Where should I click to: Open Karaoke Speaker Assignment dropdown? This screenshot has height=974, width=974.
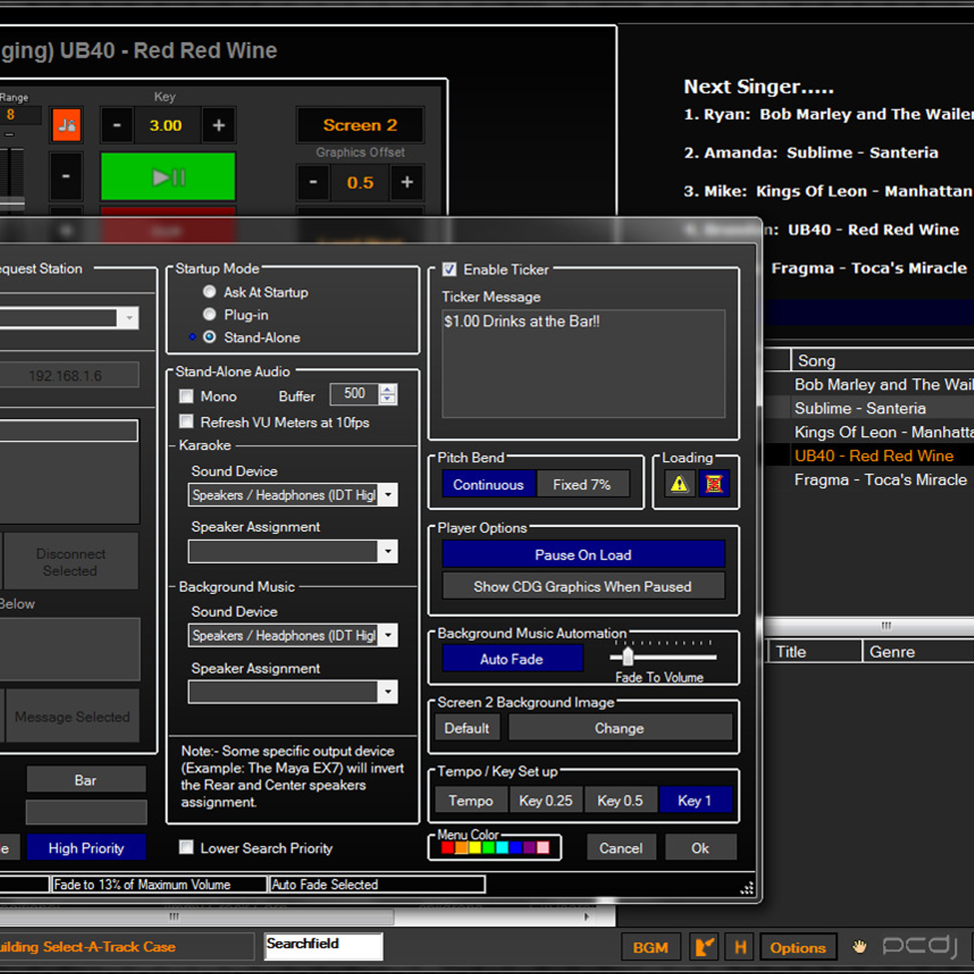point(388,552)
